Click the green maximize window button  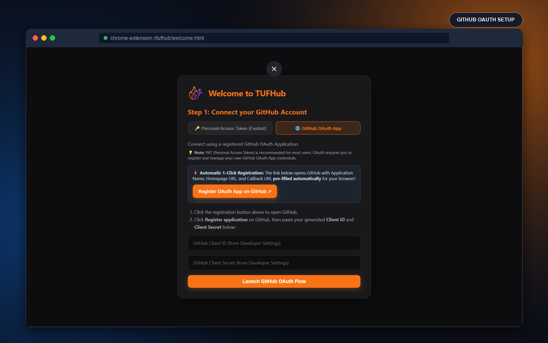52,38
